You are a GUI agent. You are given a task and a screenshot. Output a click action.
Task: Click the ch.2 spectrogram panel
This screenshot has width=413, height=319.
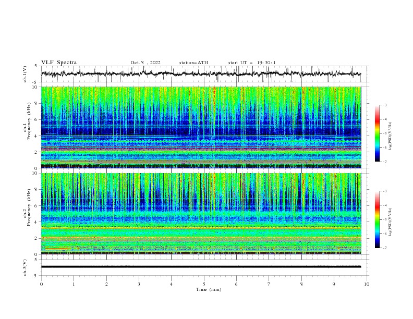201,214
